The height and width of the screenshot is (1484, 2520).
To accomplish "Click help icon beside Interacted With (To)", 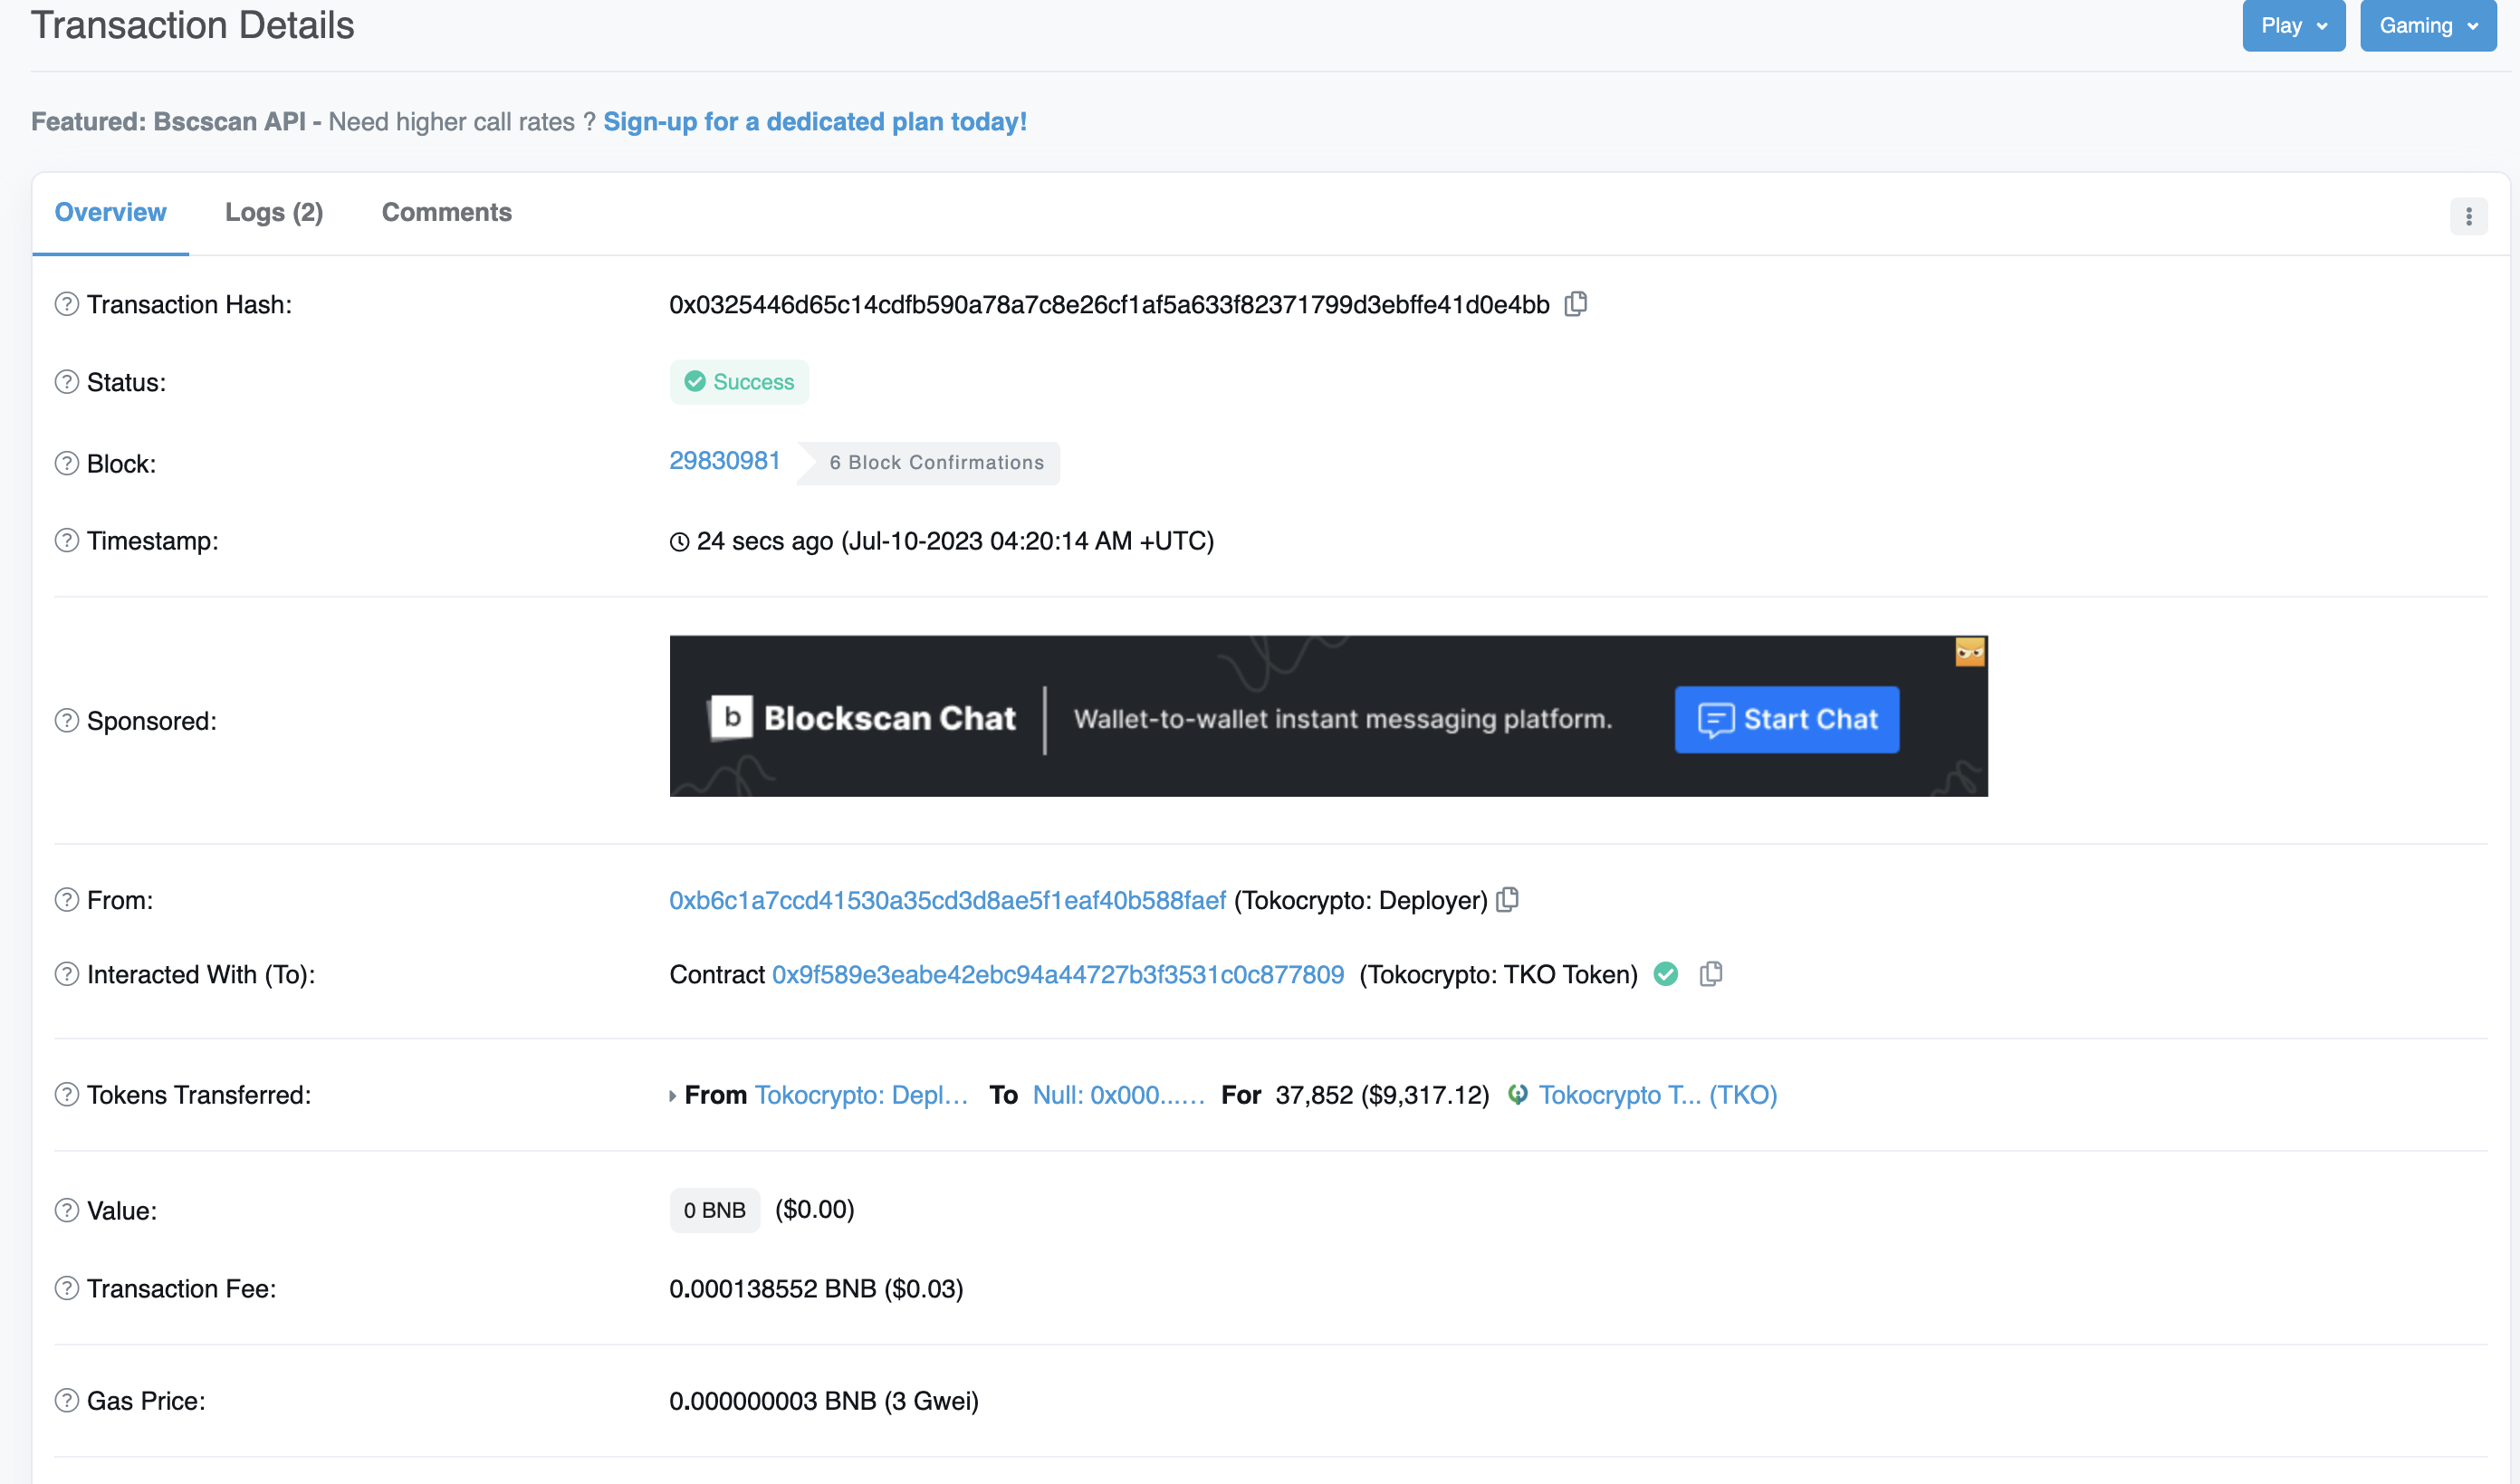I will click(x=67, y=973).
